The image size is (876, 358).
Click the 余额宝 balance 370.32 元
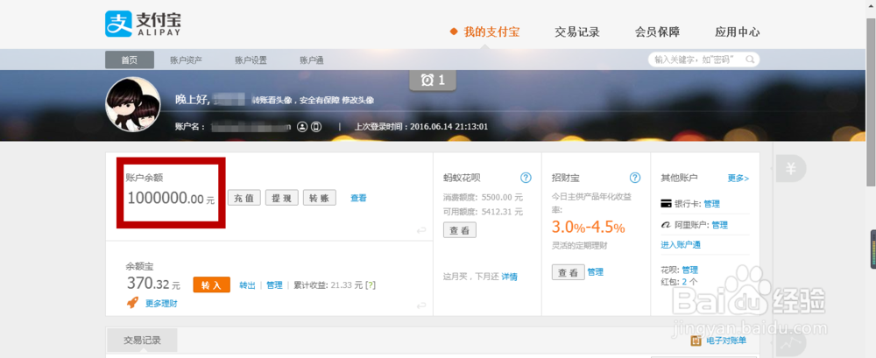[153, 284]
